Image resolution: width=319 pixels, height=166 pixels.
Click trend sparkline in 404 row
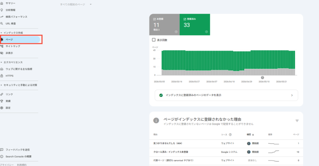(x=274, y=143)
